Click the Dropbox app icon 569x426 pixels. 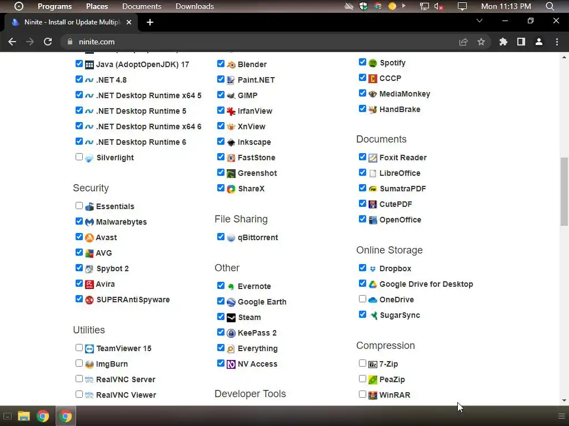pyautogui.click(x=373, y=269)
